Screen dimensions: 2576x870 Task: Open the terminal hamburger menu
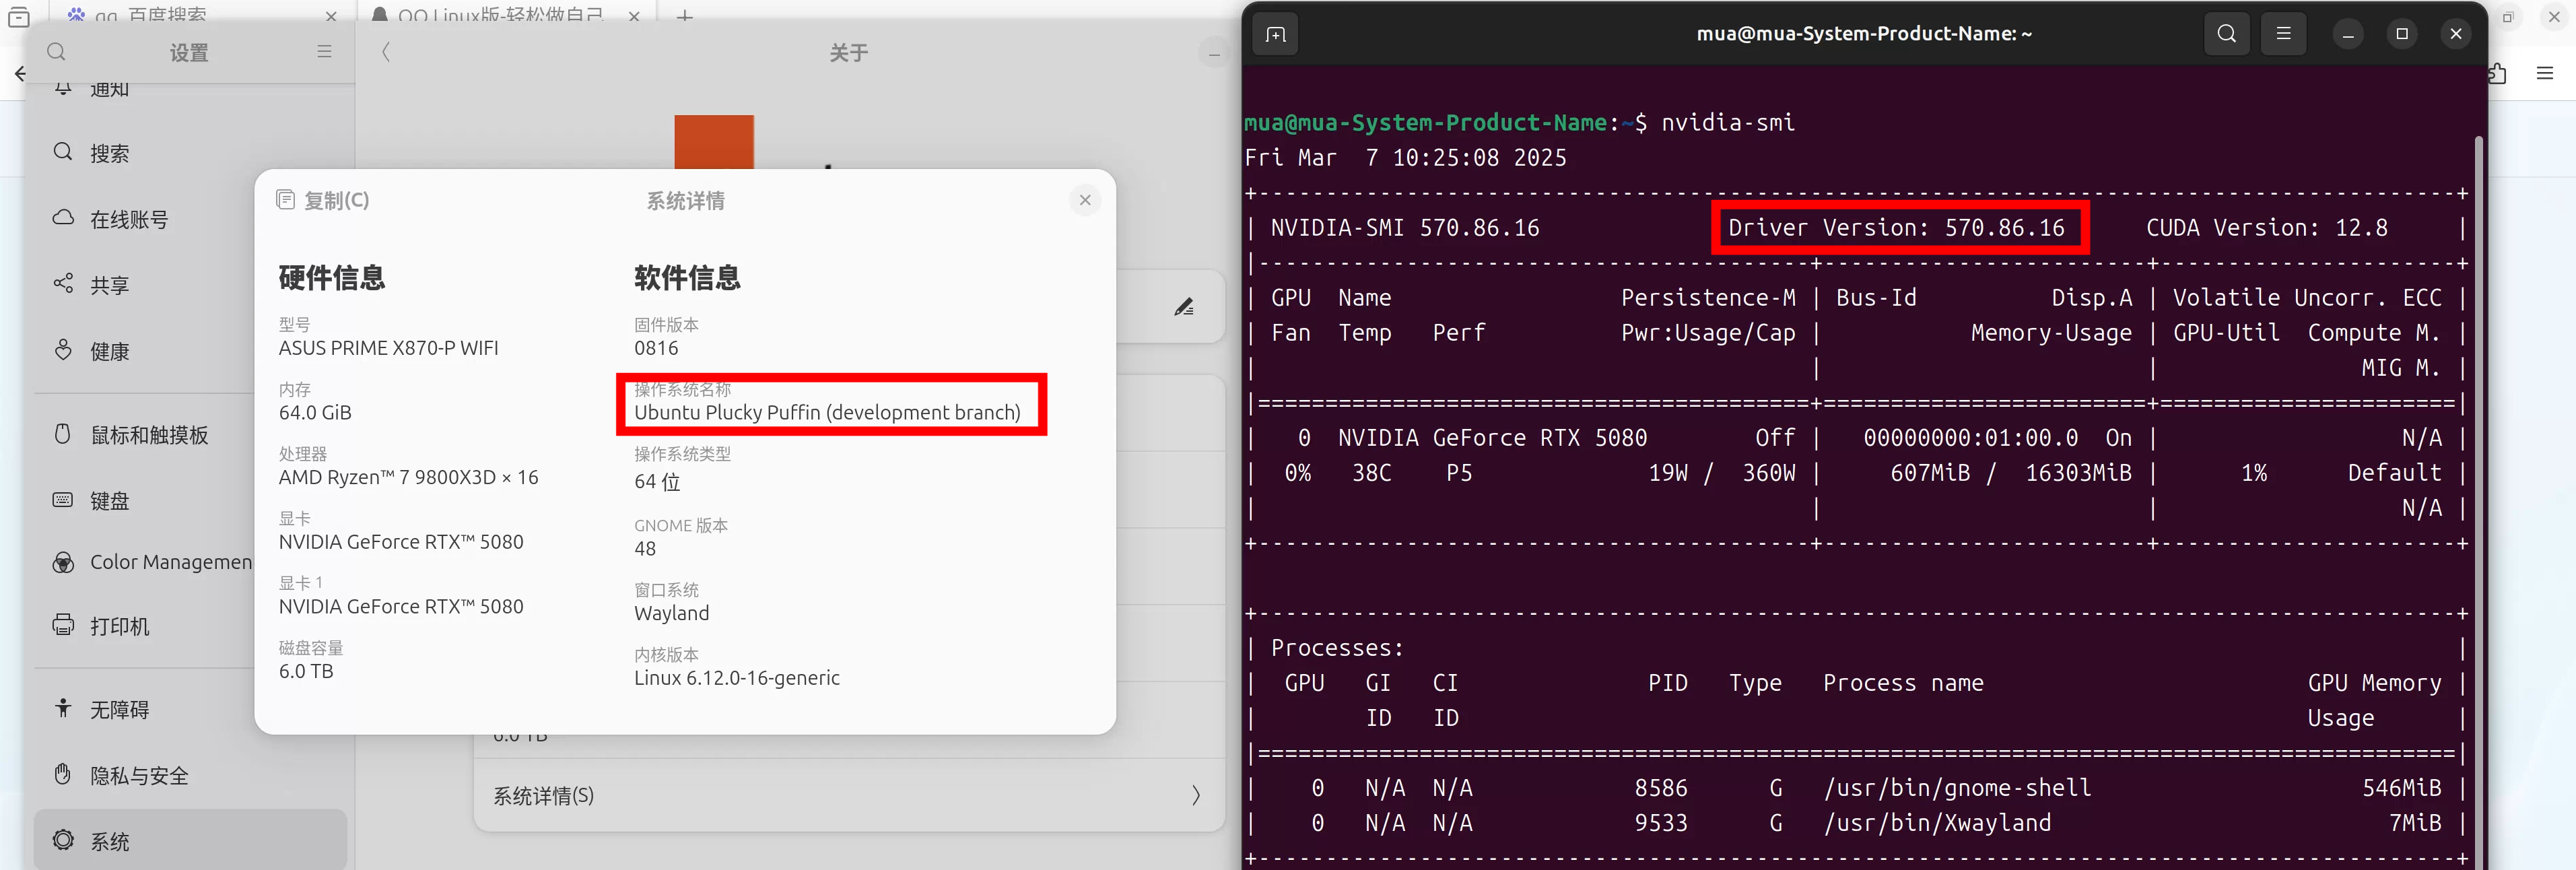(2283, 34)
